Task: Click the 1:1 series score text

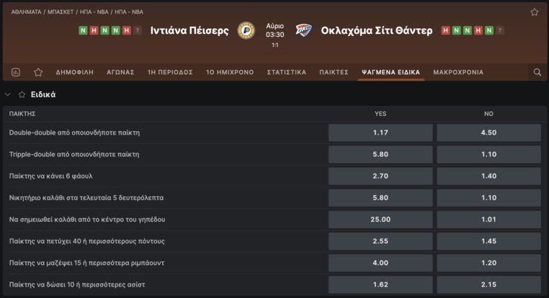Action: 274,45
